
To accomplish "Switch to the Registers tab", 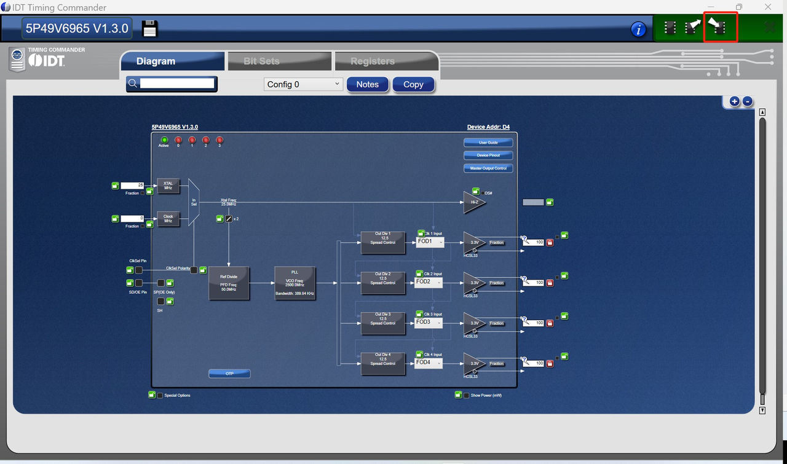I will 386,61.
